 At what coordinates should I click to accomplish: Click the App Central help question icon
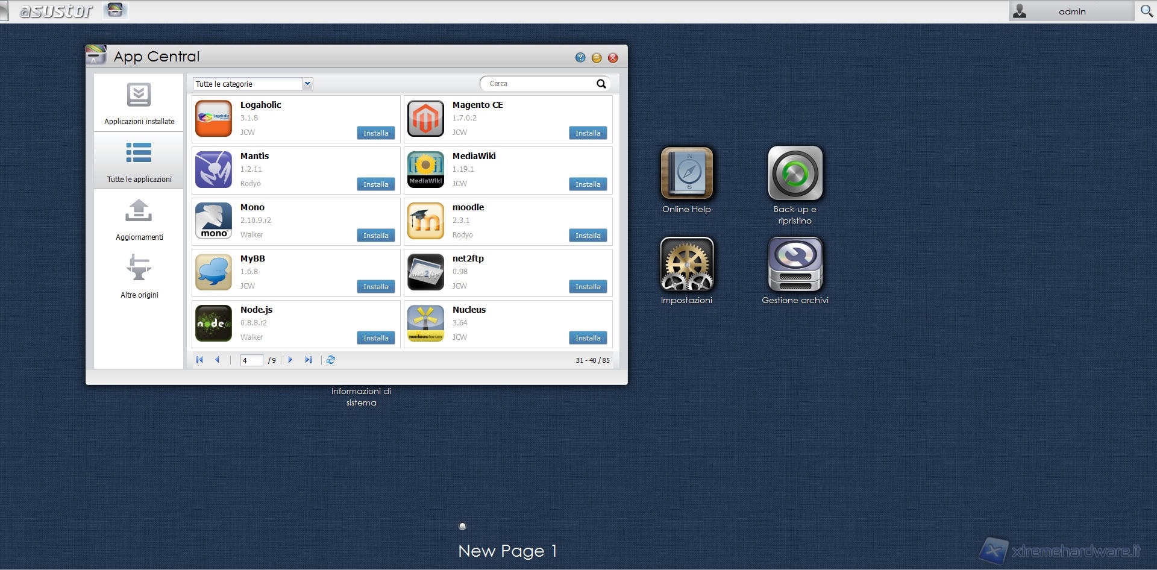580,58
